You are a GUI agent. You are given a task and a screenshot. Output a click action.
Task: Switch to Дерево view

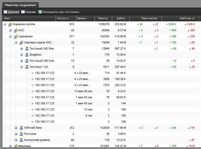tap(11, 12)
